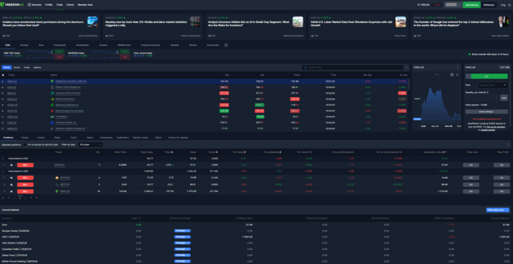Click the Freedom24 logo
Screen dimensions: 513x264
point(12,5)
